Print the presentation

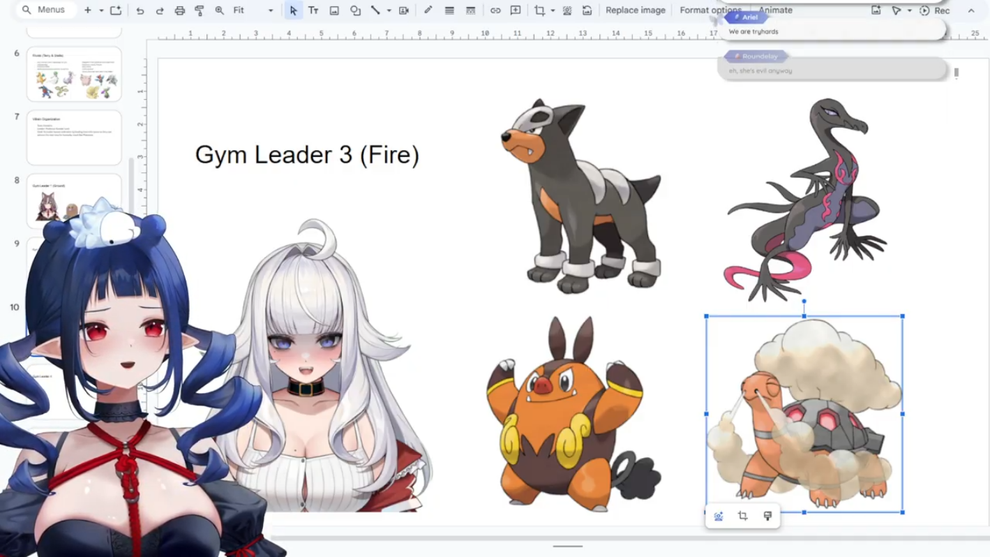[x=180, y=10]
